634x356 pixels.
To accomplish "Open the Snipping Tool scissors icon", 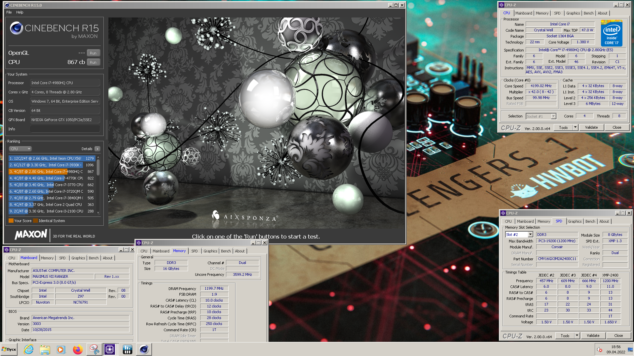I will click(x=94, y=349).
